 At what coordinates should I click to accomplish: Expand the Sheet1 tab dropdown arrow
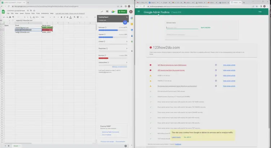point(20,146)
